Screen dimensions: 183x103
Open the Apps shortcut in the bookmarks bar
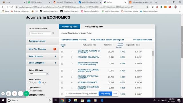click(5, 11)
